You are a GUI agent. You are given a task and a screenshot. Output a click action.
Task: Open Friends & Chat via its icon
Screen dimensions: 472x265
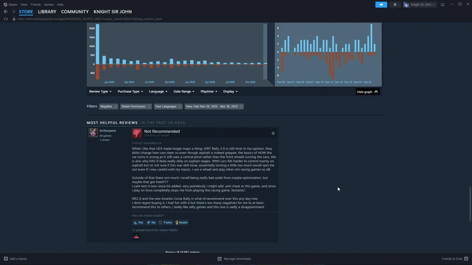pos(466,259)
